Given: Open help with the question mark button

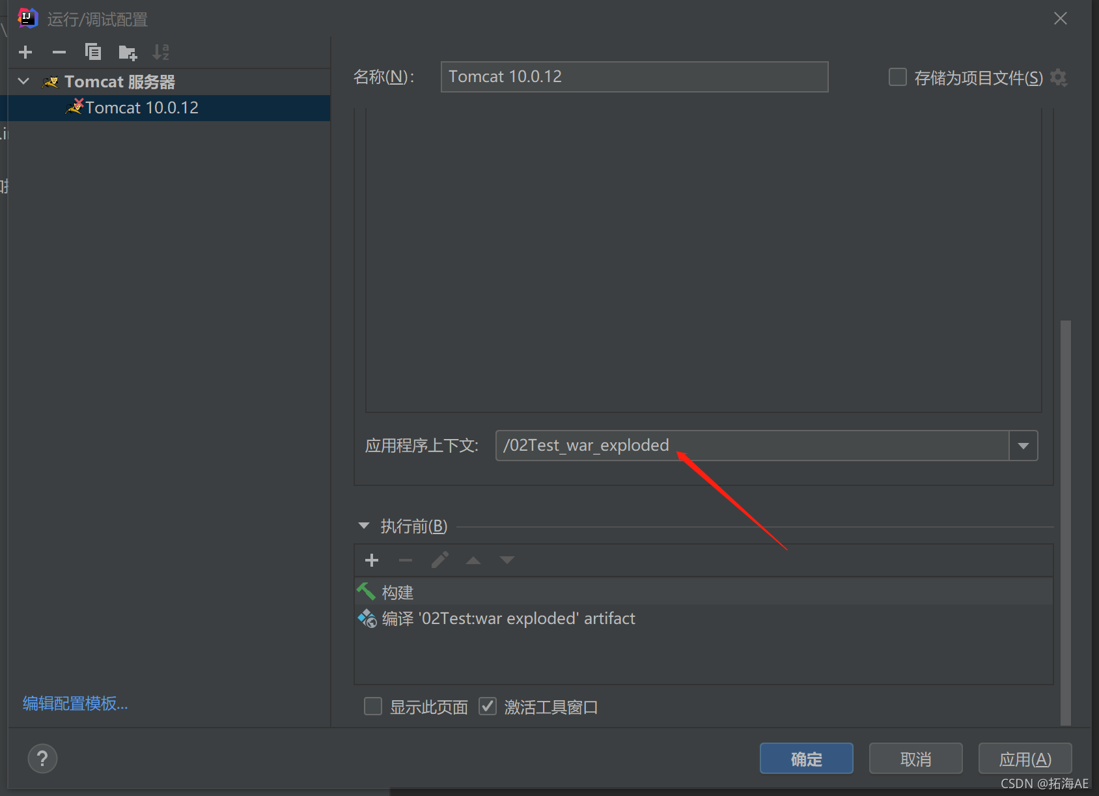Looking at the screenshot, I should (x=42, y=758).
